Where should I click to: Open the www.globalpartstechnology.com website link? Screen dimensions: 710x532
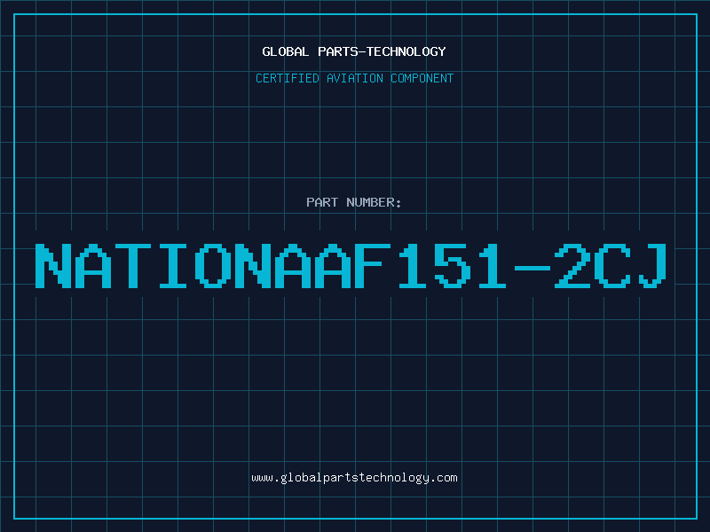click(354, 478)
